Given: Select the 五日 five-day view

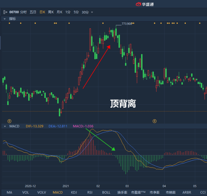Looking at the screenshot, I should (x=33, y=12).
